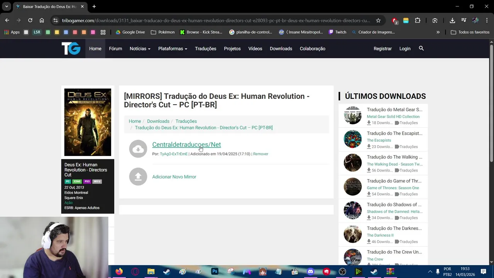
Task: Close the Baixar Tradução do Deus Ex tab
Action: click(82, 7)
